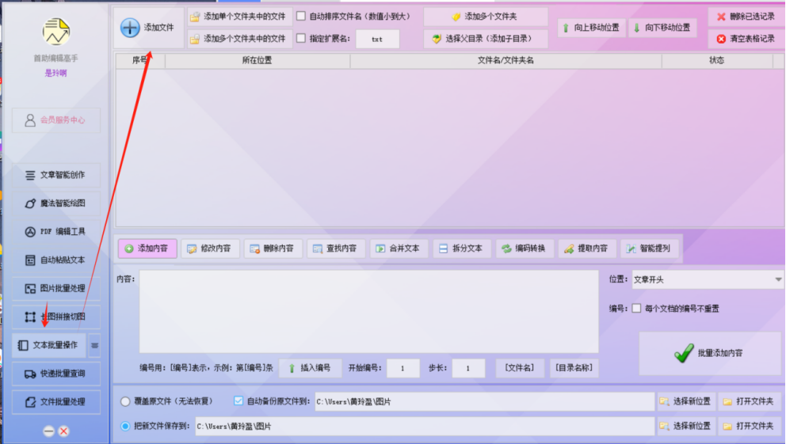Click the 是玲啊 username text
This screenshot has height=444, width=786.
(55, 73)
